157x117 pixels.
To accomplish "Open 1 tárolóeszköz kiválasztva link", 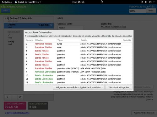I will click(x=17, y=113).
